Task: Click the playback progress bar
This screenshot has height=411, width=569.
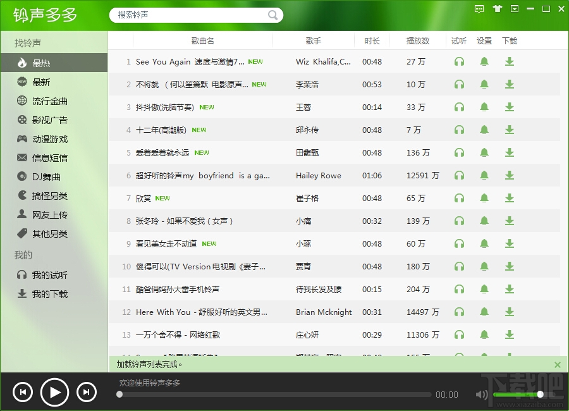Action: pyautogui.click(x=275, y=395)
